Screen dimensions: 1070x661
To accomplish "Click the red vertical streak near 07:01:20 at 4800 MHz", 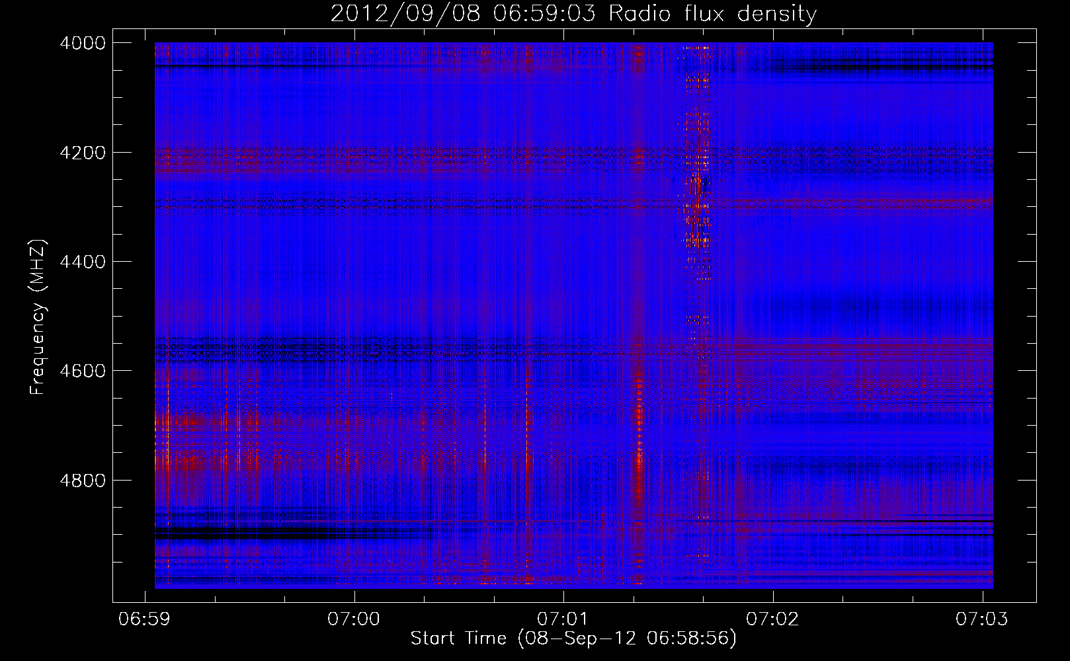I will [639, 479].
